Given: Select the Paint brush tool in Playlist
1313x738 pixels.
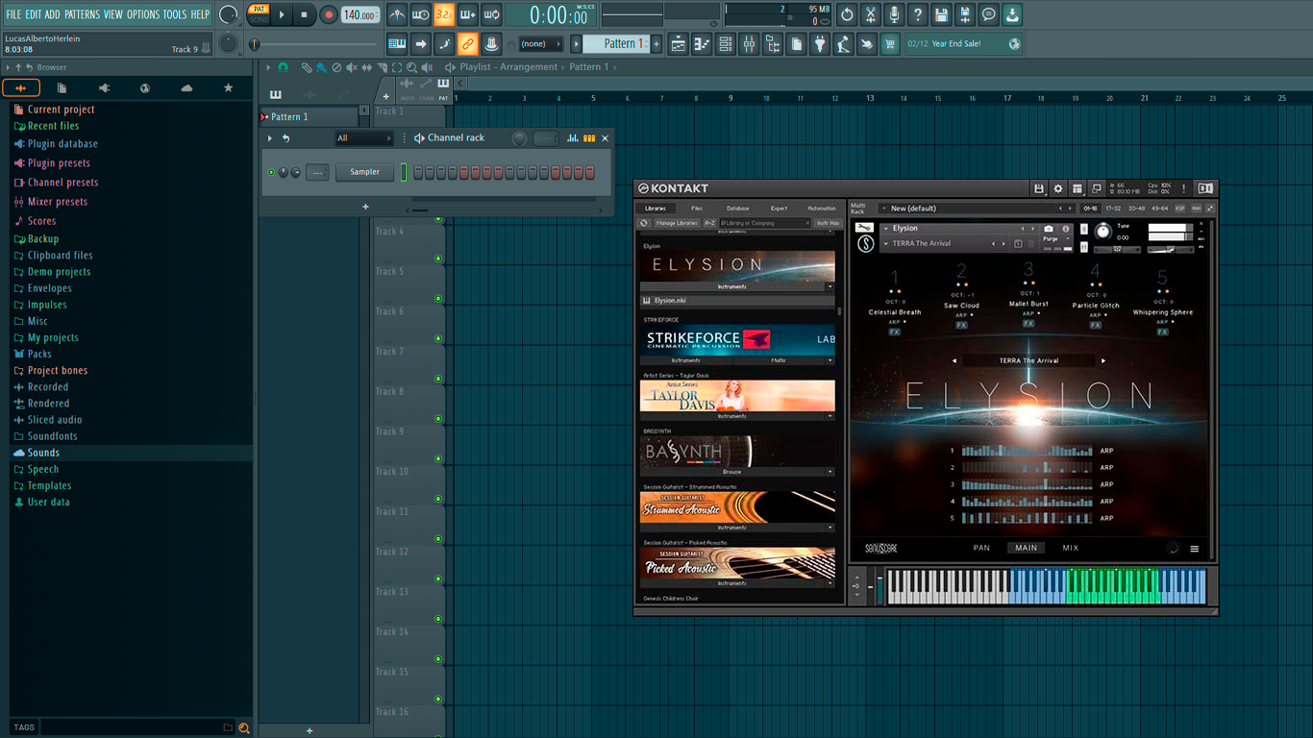Looking at the screenshot, I should click(x=321, y=67).
